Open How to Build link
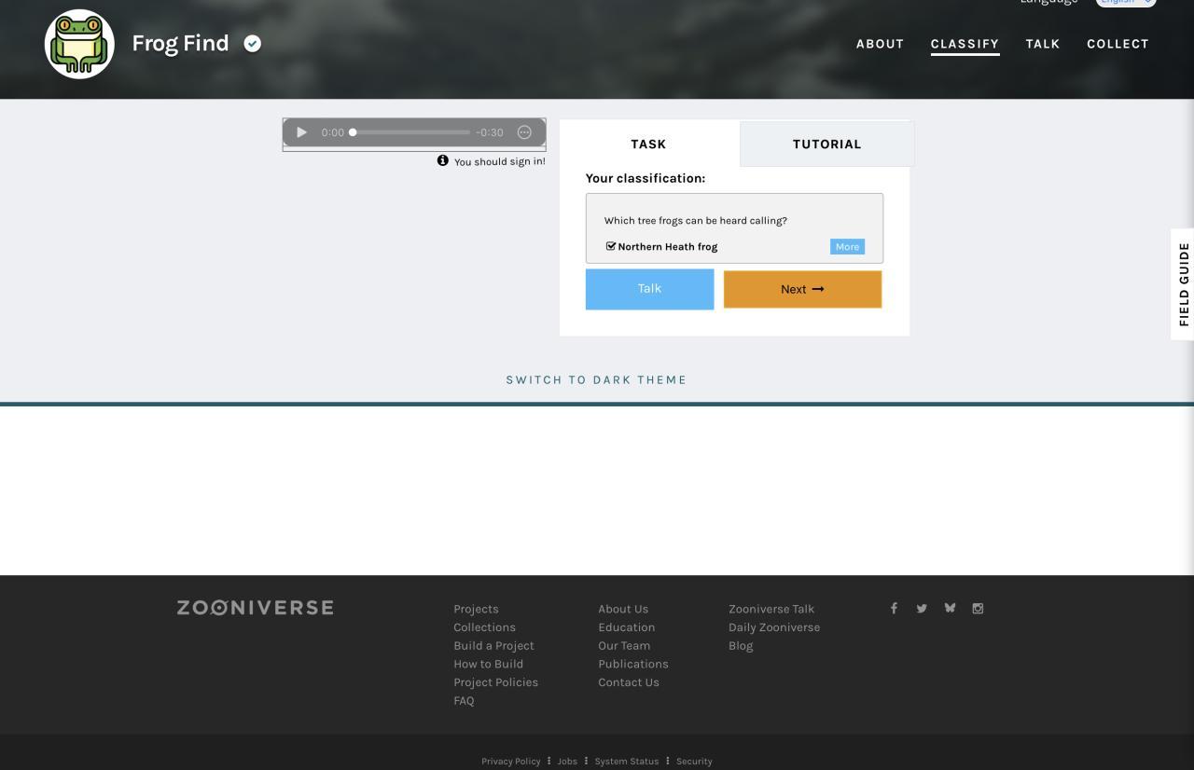 pos(488,664)
